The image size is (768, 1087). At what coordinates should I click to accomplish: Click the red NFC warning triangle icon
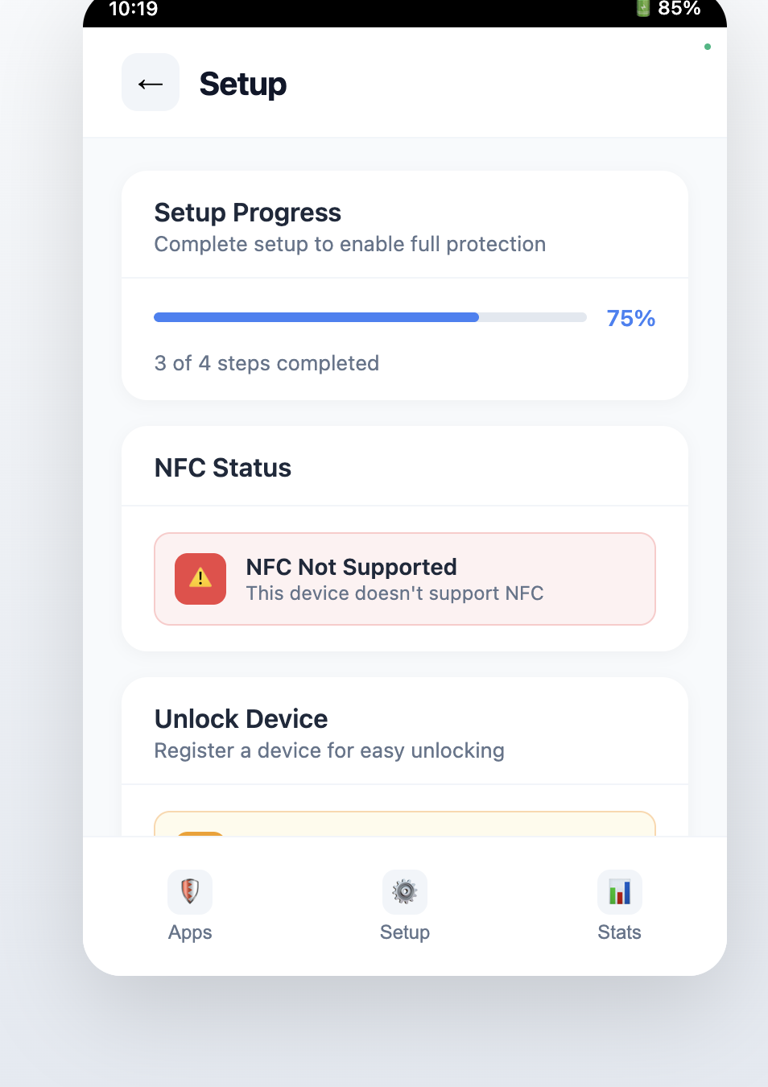[x=200, y=578]
